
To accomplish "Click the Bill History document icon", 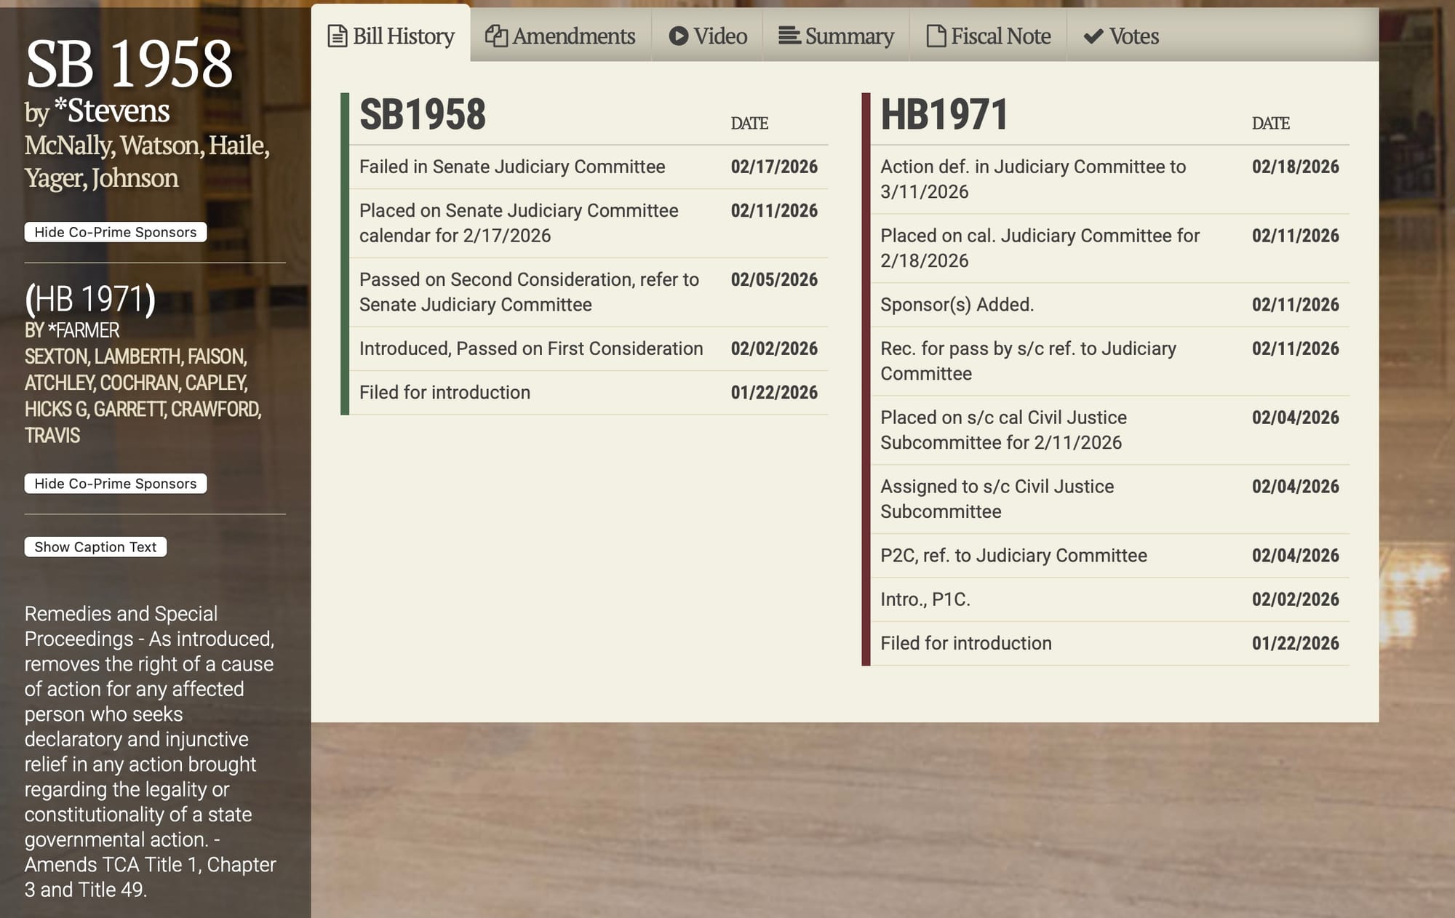I will pos(337,36).
